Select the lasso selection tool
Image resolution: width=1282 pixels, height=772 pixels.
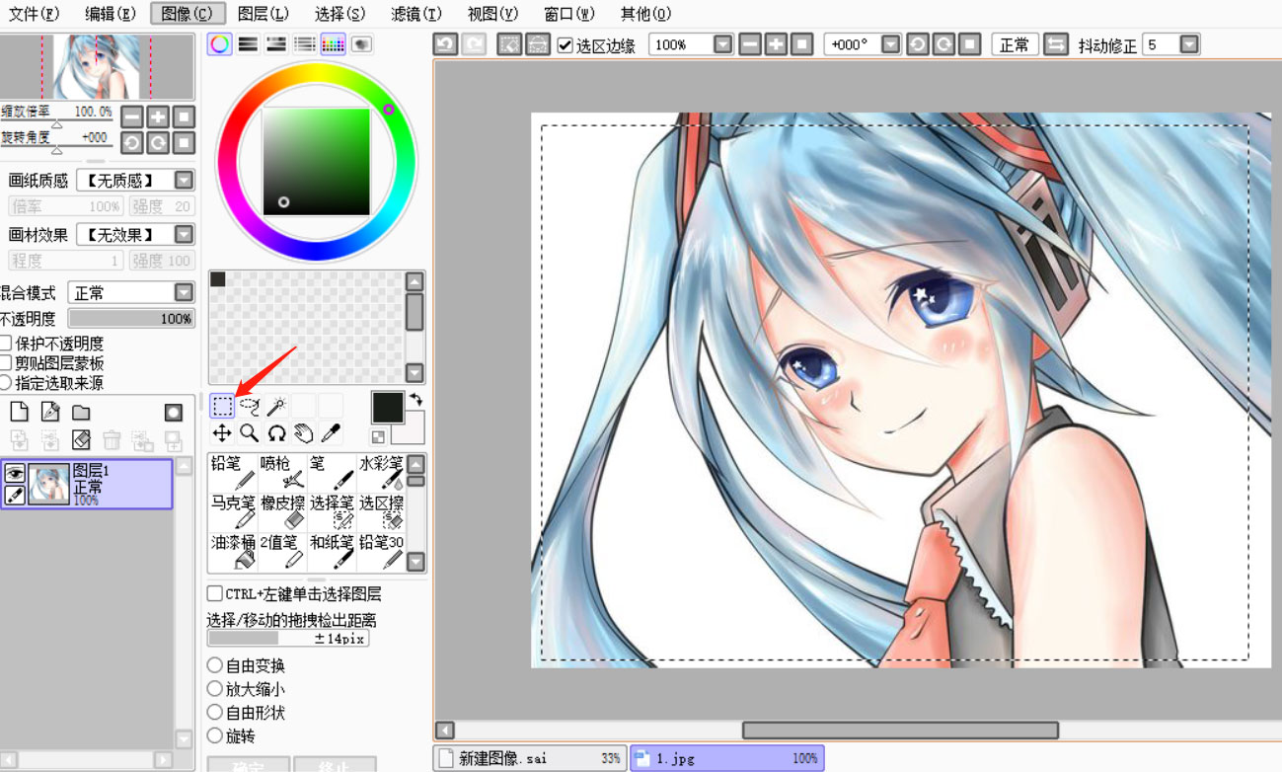point(250,405)
